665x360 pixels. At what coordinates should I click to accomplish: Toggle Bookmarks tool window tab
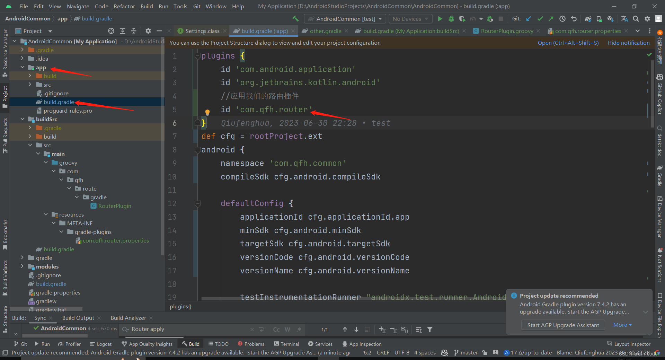click(5, 235)
